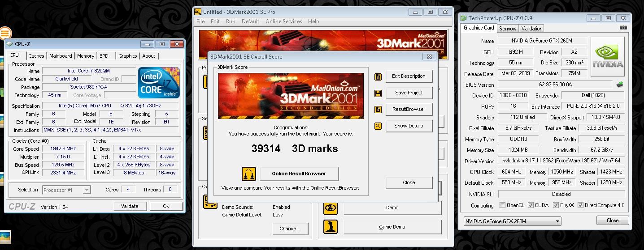Click the Change... button in Options
644x250 pixels.
pos(290,229)
